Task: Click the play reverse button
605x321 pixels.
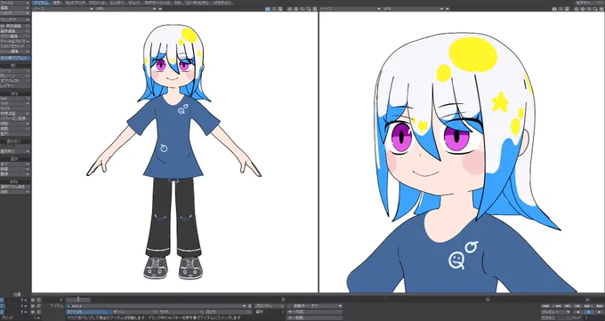Action: [578, 312]
